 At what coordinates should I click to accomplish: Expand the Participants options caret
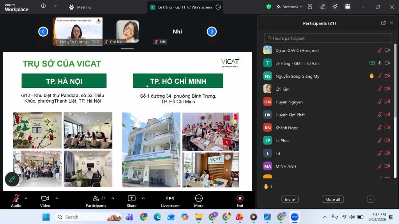(113, 198)
